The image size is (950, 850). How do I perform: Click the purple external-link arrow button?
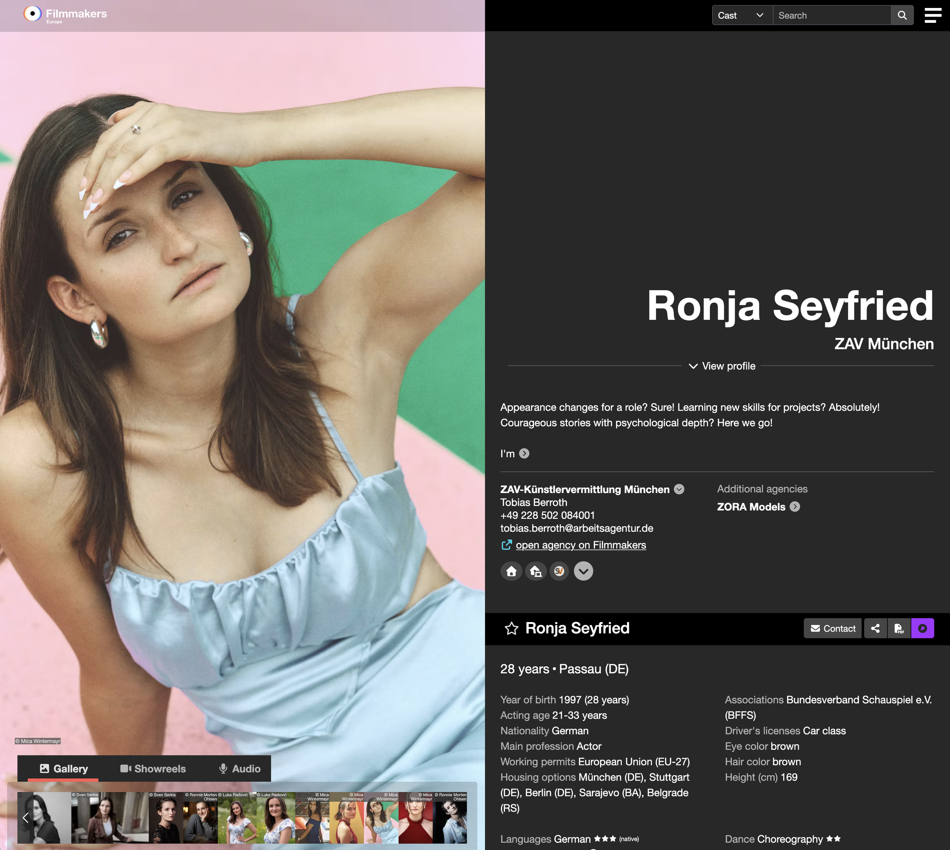tap(922, 628)
